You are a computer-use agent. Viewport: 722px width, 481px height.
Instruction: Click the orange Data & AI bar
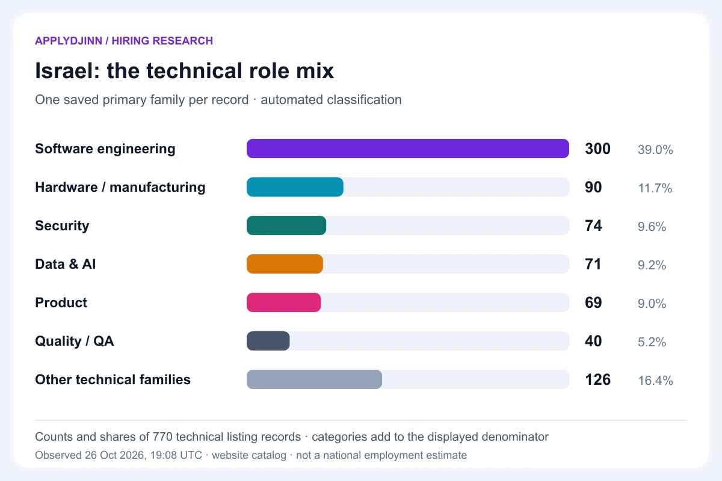[x=285, y=264]
